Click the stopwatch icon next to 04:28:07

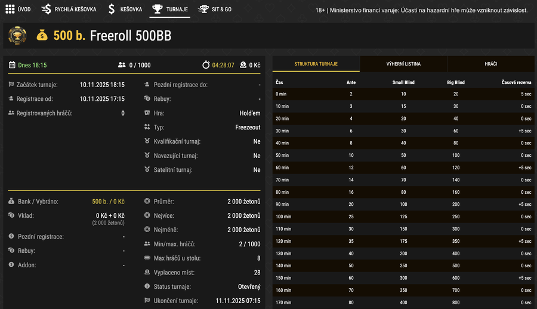(x=206, y=64)
